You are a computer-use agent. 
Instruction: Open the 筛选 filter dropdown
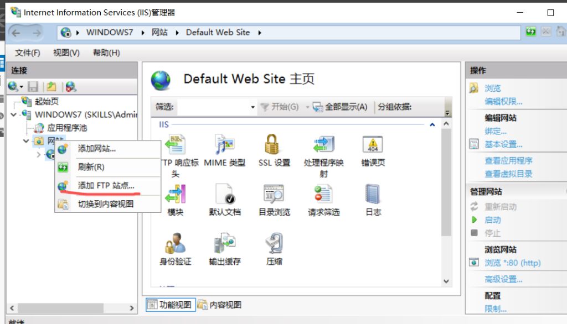click(x=253, y=107)
